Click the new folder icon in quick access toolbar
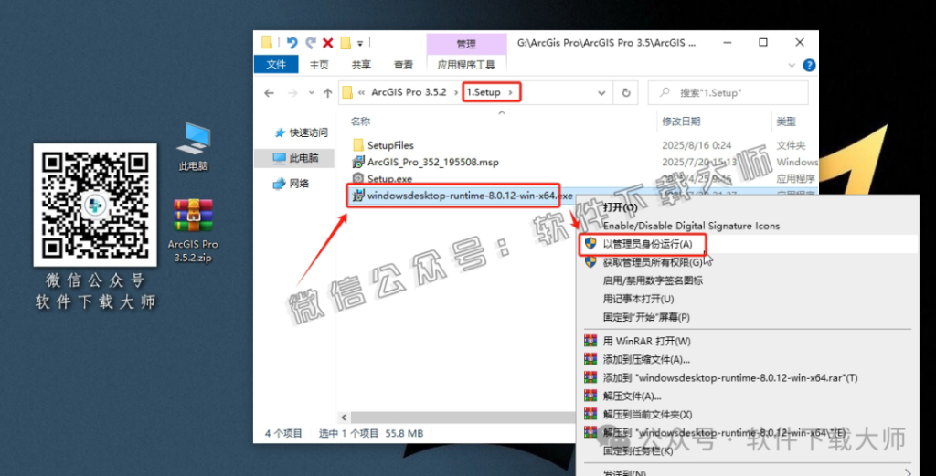The width and height of the screenshot is (936, 476). tap(345, 43)
